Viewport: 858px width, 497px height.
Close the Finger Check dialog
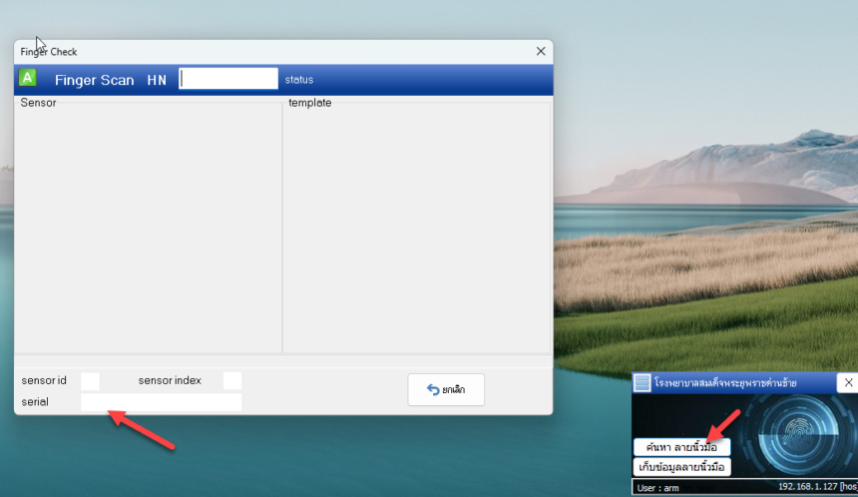click(x=541, y=51)
